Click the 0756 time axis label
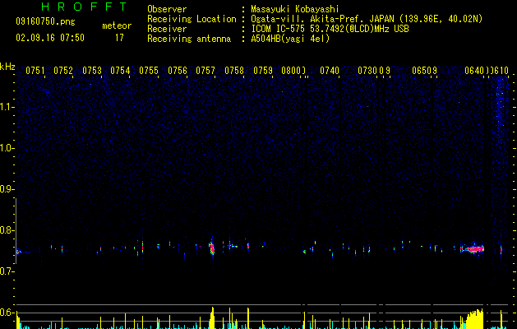Viewport: 517px width, 329px height. 178,71
